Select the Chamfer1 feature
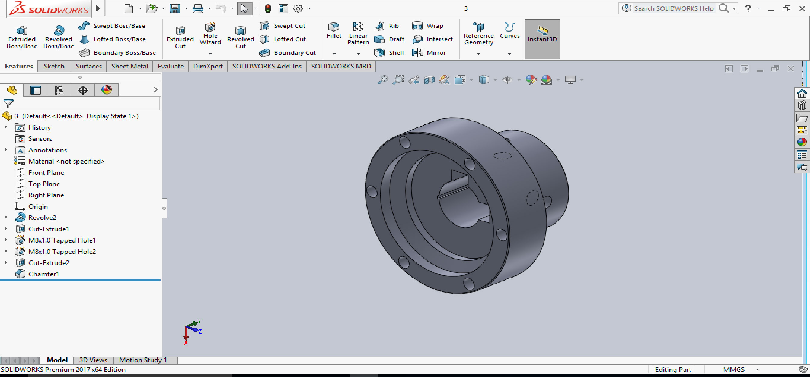 [x=37, y=274]
